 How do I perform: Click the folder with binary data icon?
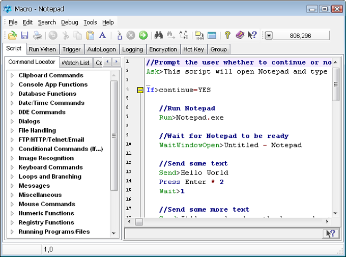click(199, 35)
